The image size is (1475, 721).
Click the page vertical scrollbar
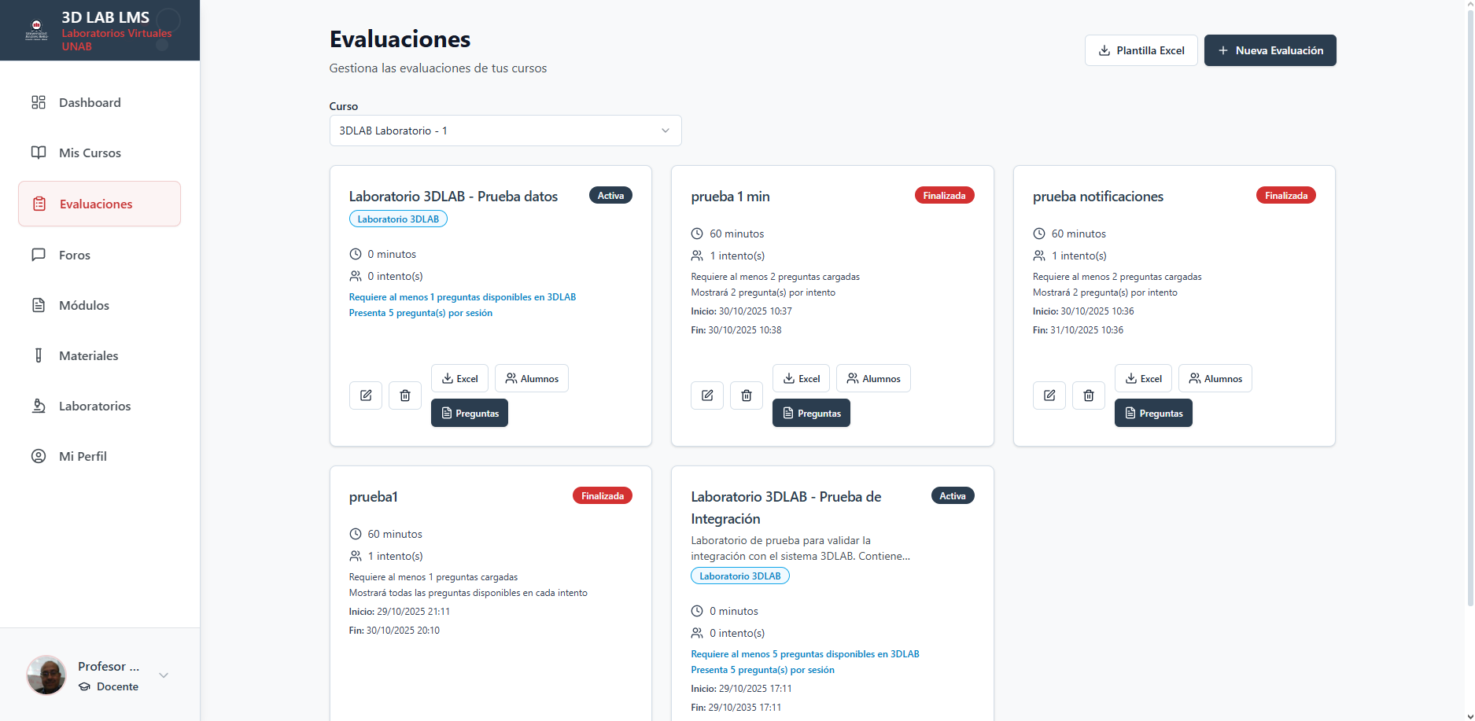tap(1469, 315)
